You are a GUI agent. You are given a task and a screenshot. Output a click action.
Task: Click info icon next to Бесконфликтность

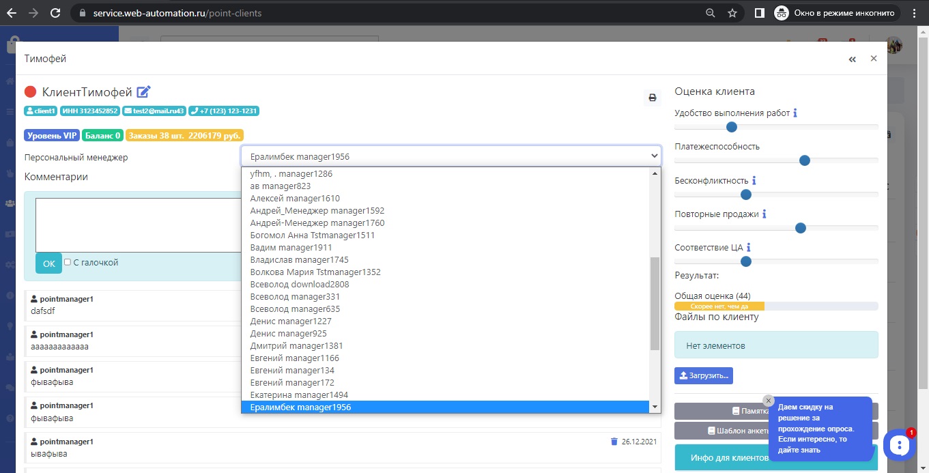(x=754, y=181)
